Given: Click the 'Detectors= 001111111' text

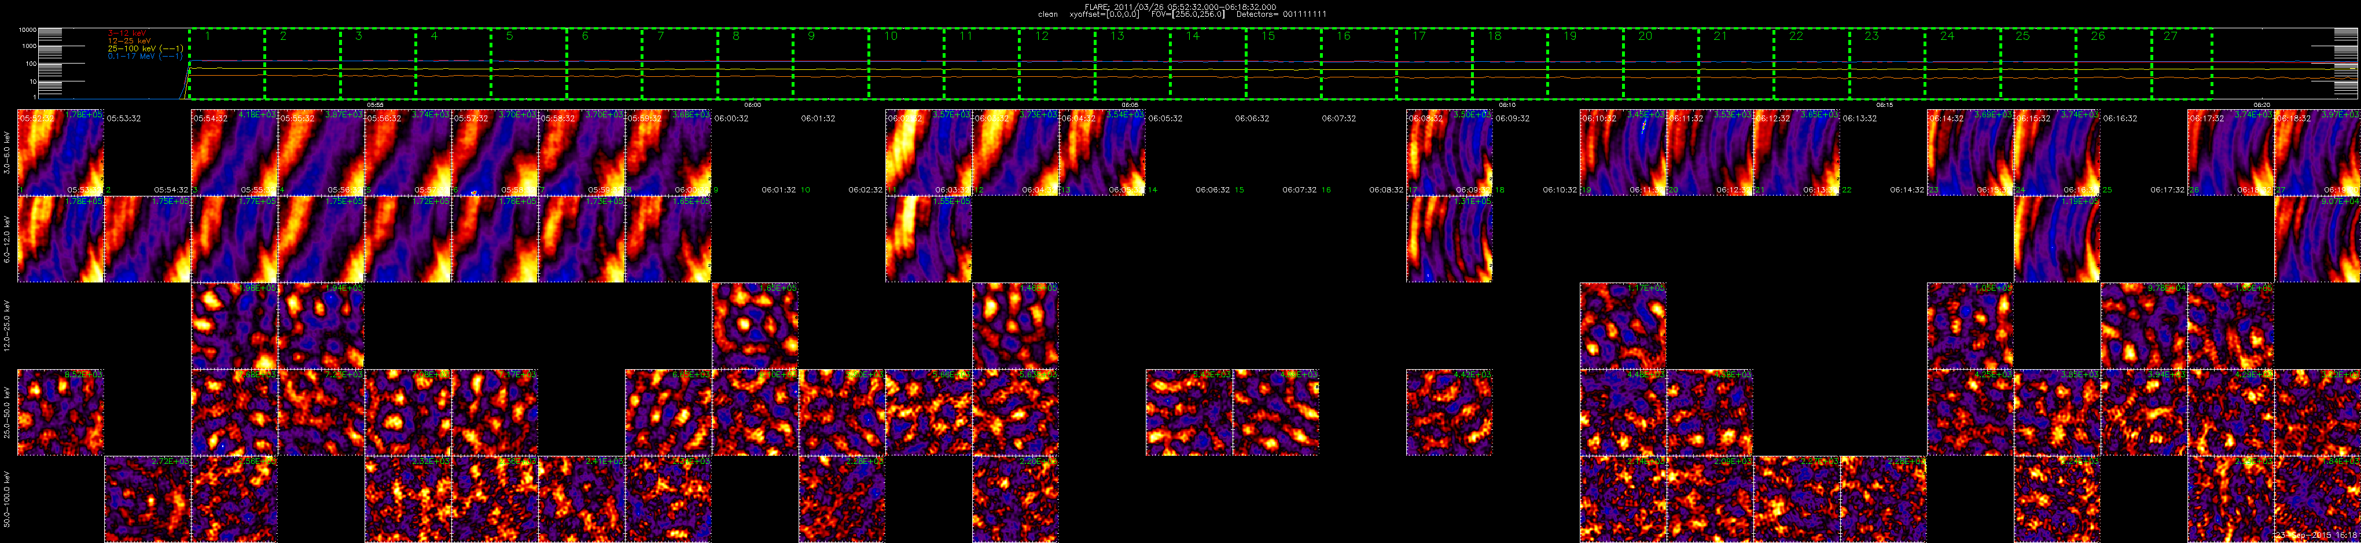Looking at the screenshot, I should pos(1281,14).
